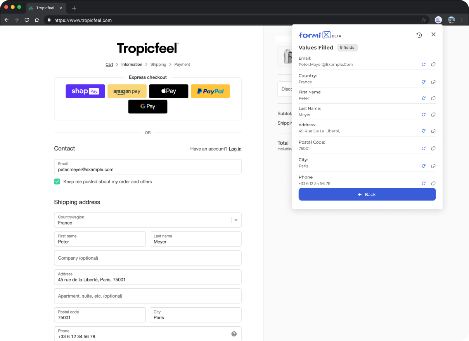Refresh the Address value in Formi

pos(424,131)
